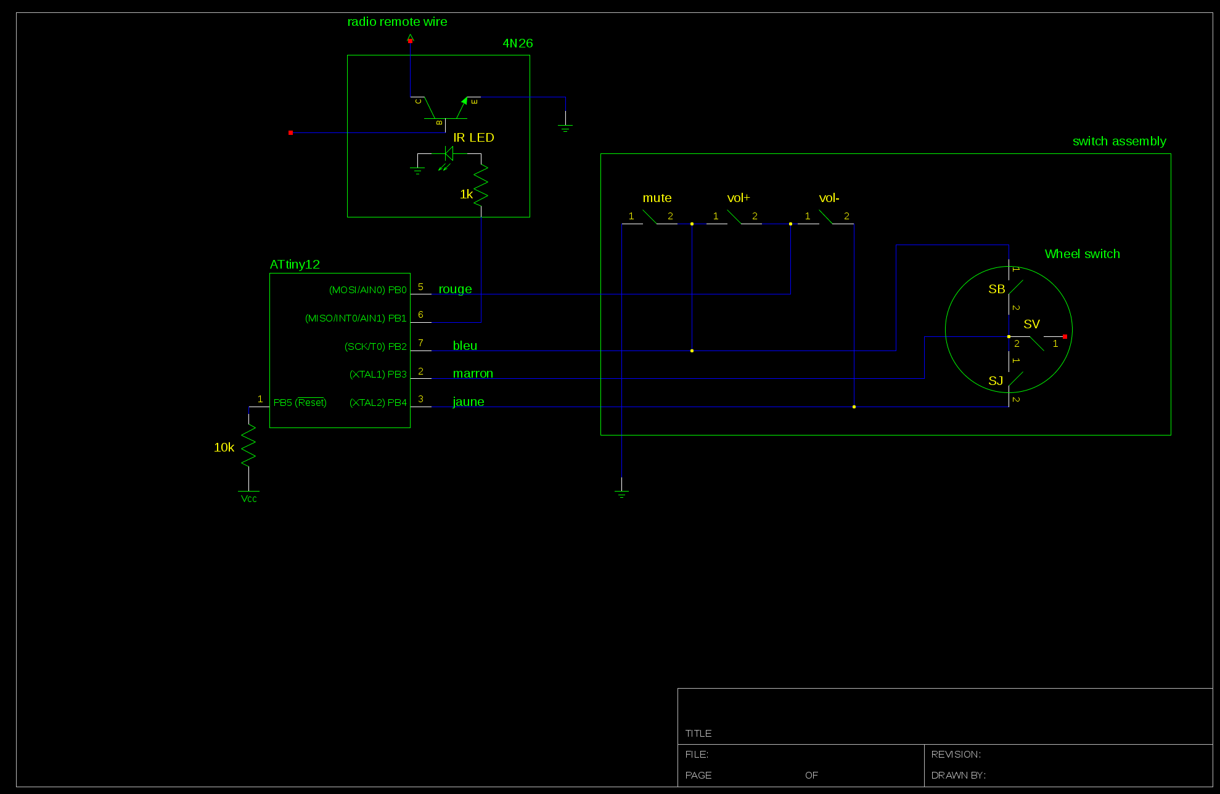The height and width of the screenshot is (794, 1220).
Task: Click pin number 7 of ATtiny12
Action: click(420, 342)
